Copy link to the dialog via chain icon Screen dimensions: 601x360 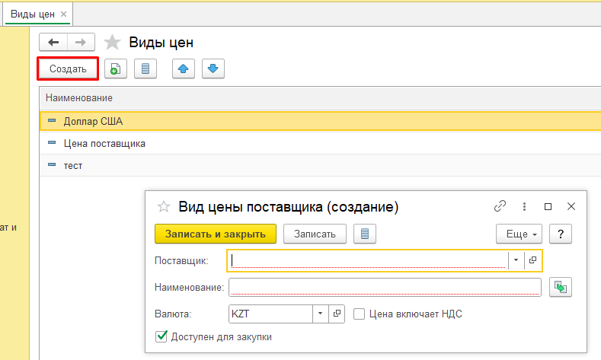click(x=500, y=206)
